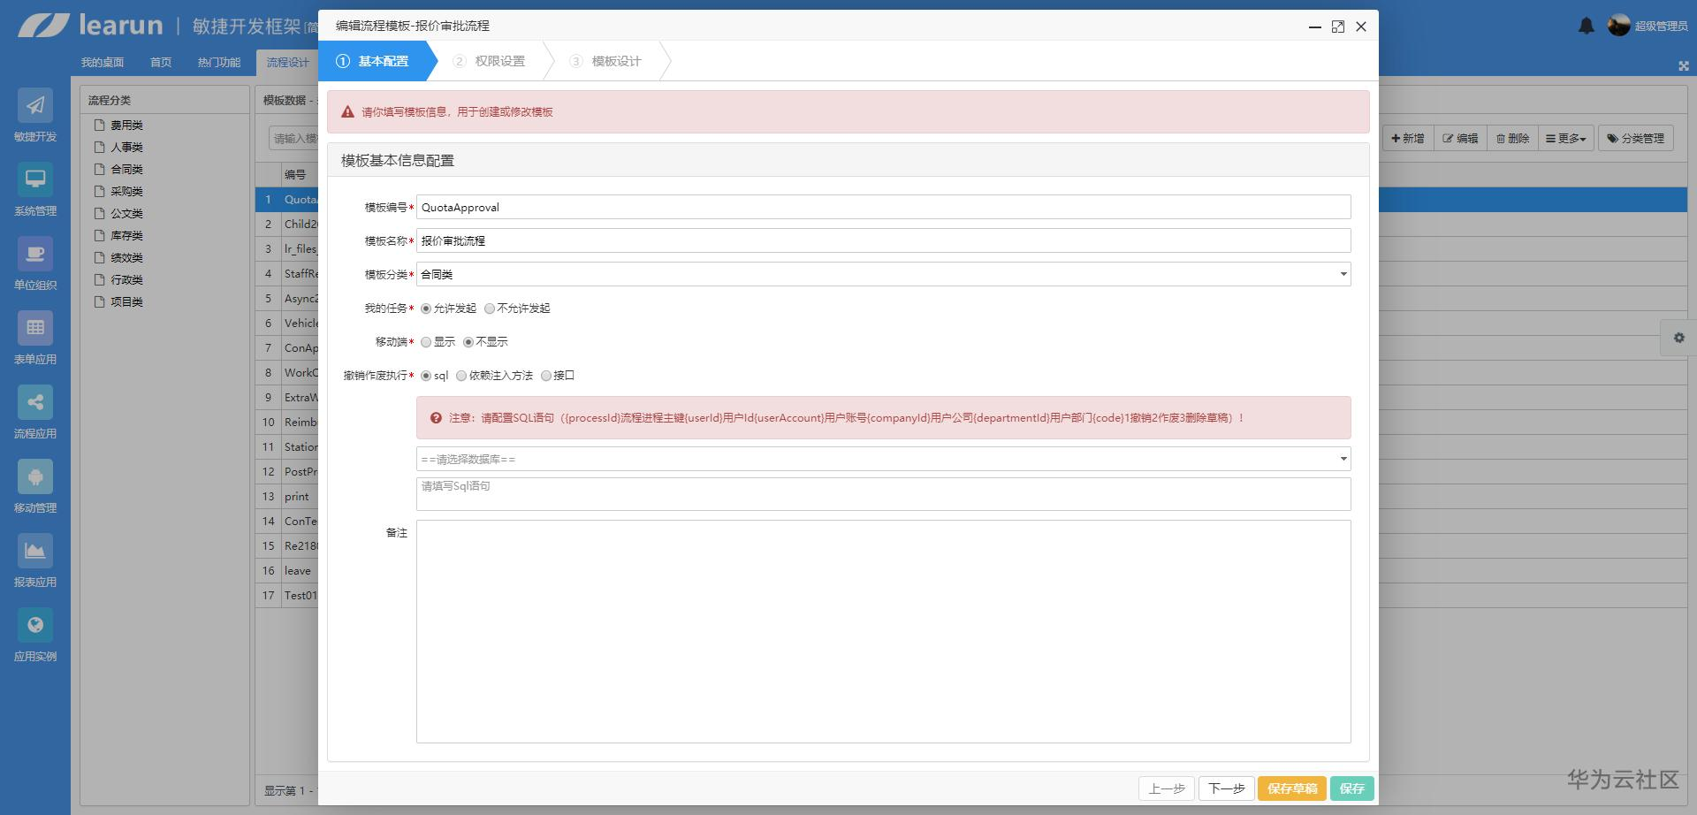Select the row starting with print
This screenshot has width=1697, height=815.
pyautogui.click(x=287, y=497)
